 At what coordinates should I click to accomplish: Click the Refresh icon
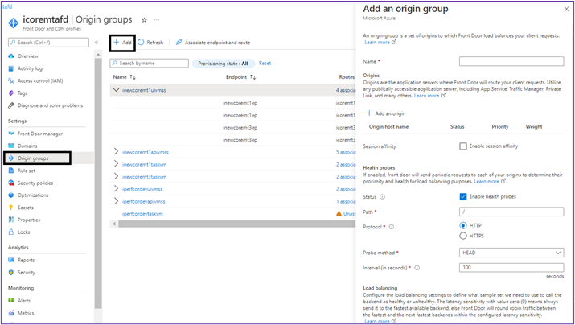(142, 43)
